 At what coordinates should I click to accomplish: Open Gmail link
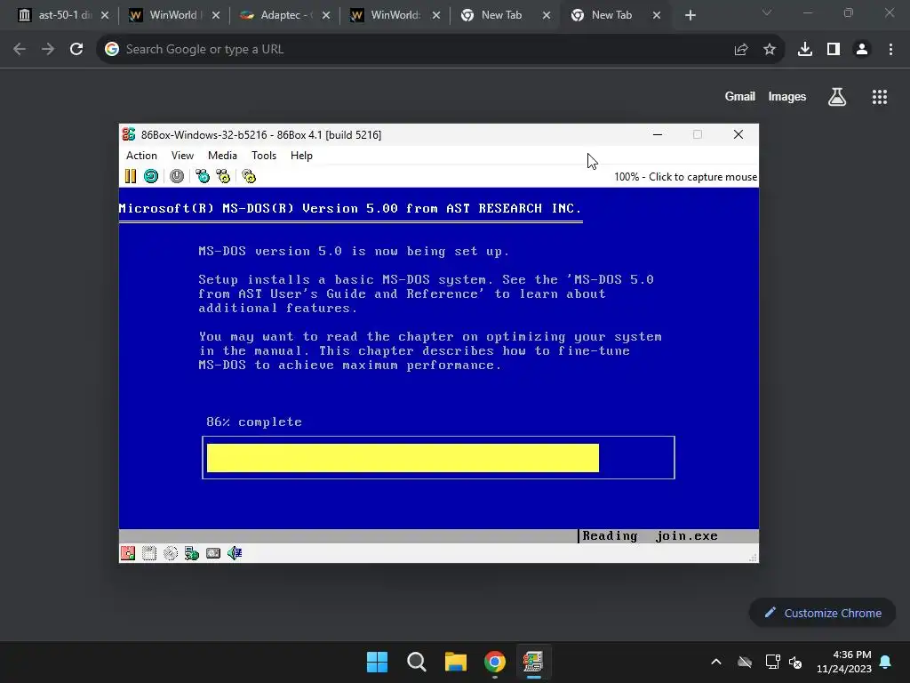(x=740, y=96)
